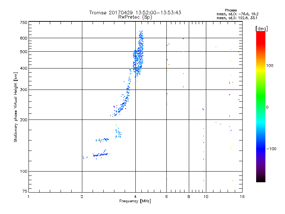Click the x-axis tick label "6"

pyautogui.click(x=166, y=197)
